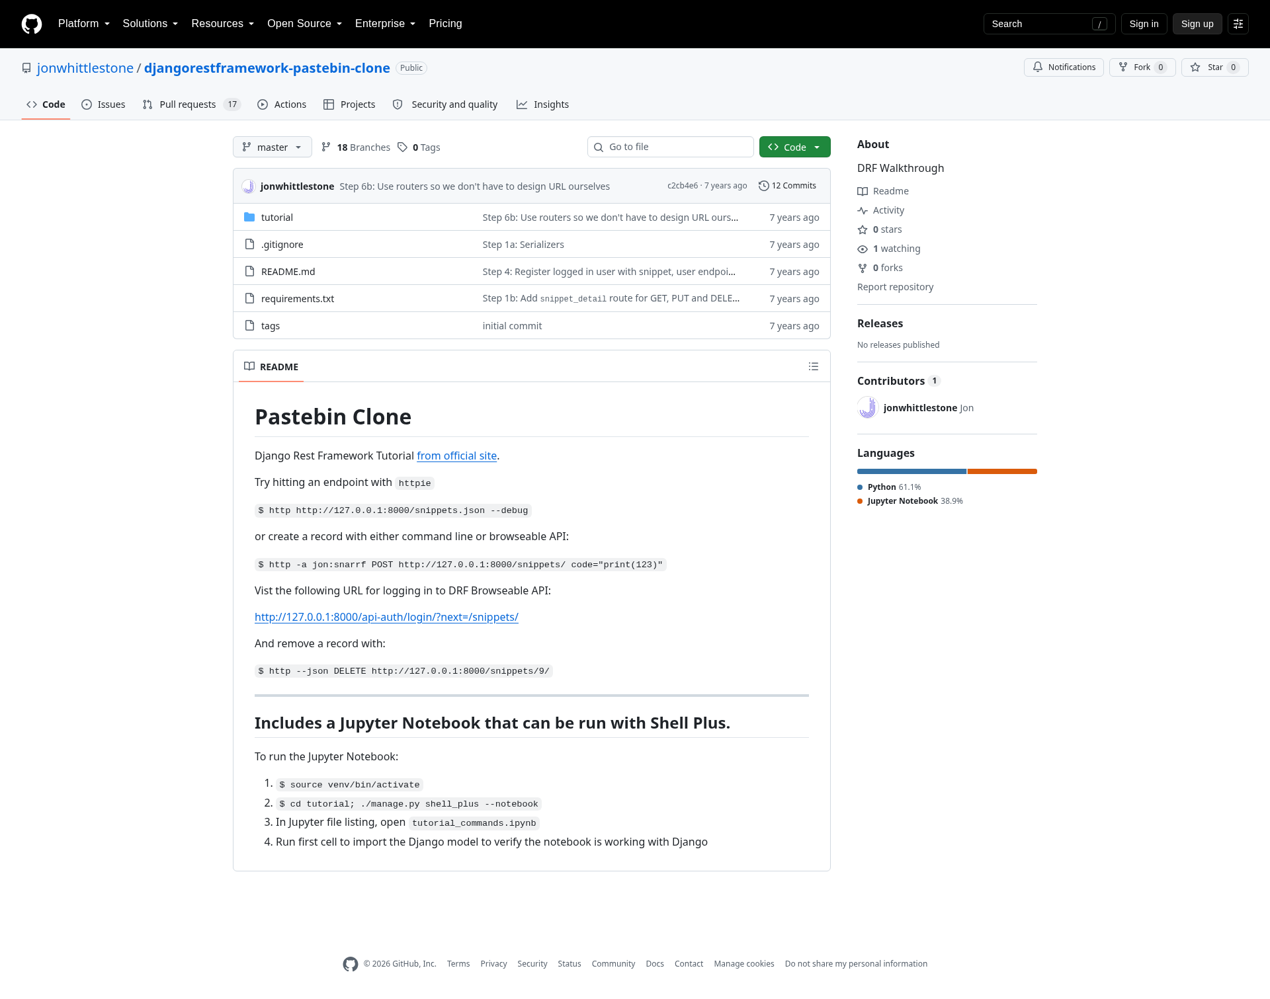
Task: Click Sign up button
Action: [x=1197, y=24]
